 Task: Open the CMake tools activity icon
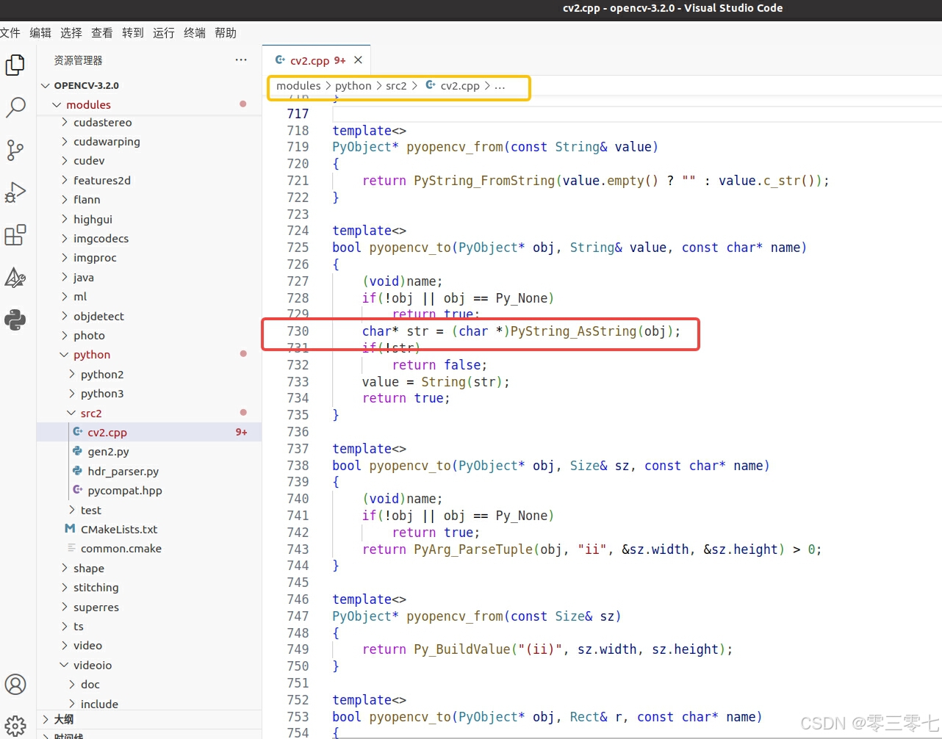click(x=15, y=278)
